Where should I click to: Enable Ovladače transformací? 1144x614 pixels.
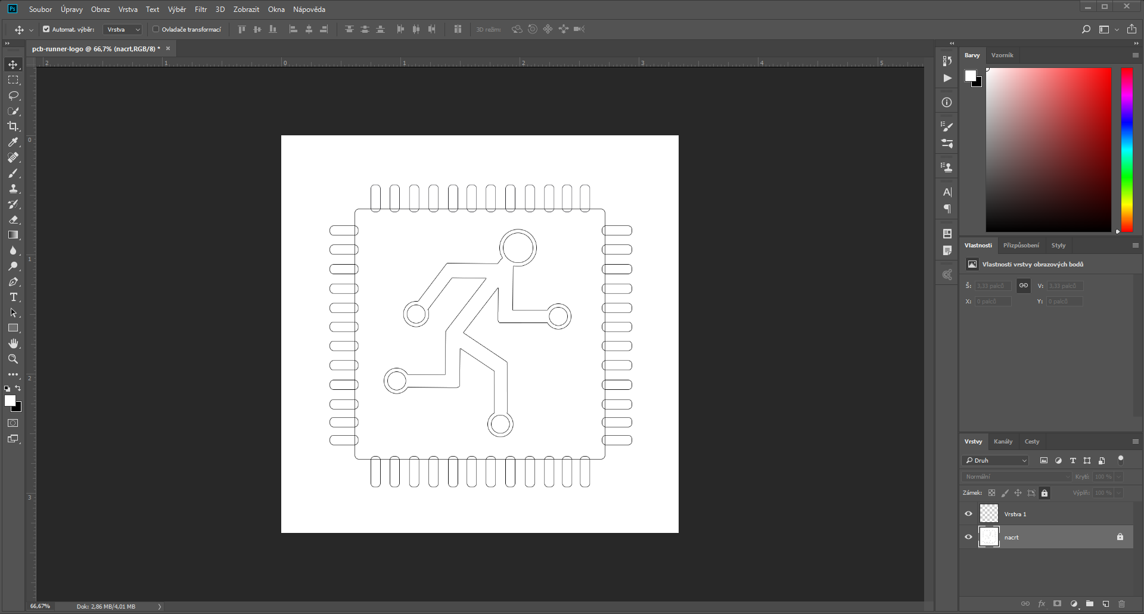(x=156, y=29)
